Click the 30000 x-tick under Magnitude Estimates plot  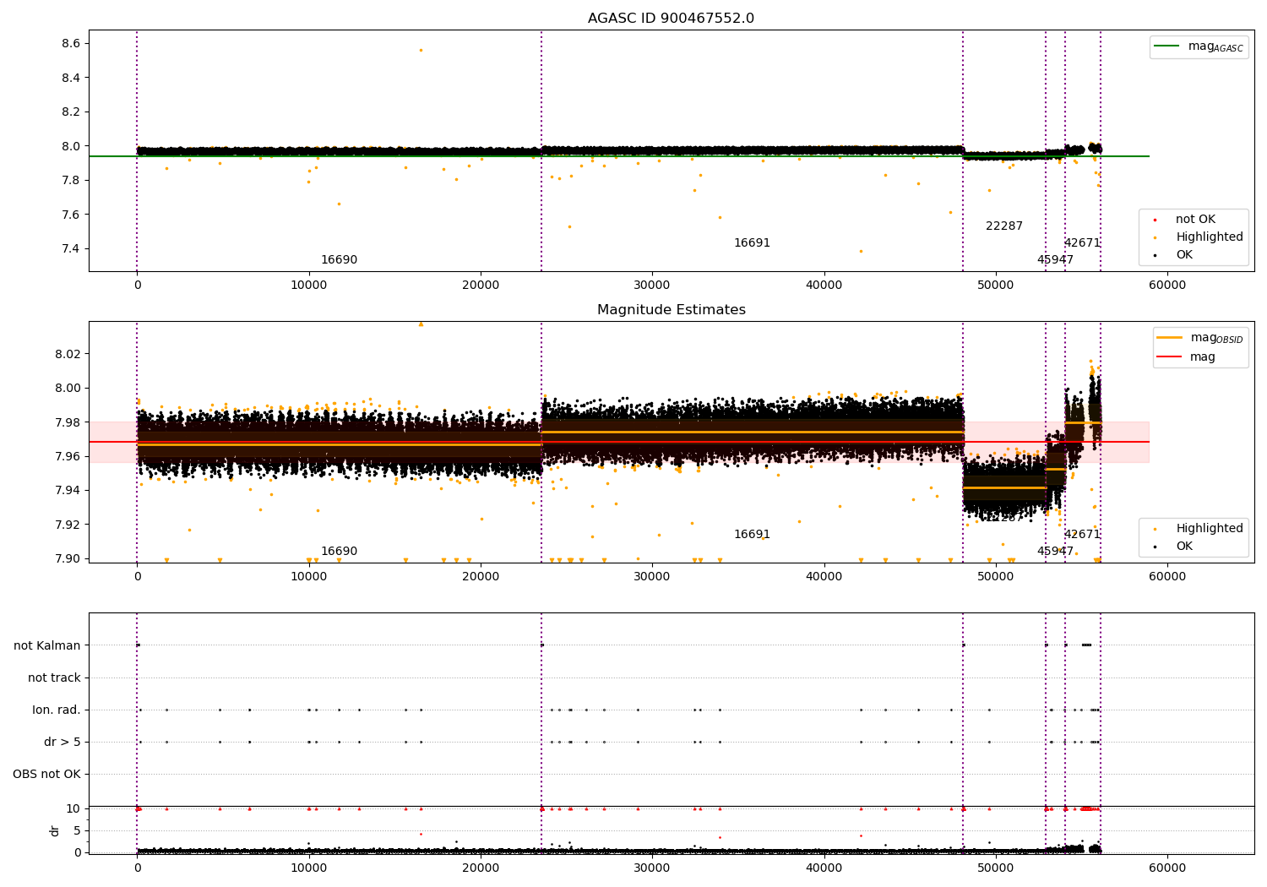click(x=652, y=577)
